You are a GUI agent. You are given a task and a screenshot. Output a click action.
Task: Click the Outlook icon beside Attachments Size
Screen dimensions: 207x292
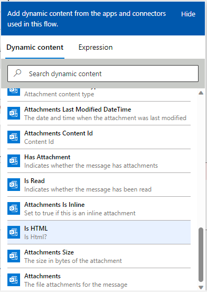tap(14, 256)
